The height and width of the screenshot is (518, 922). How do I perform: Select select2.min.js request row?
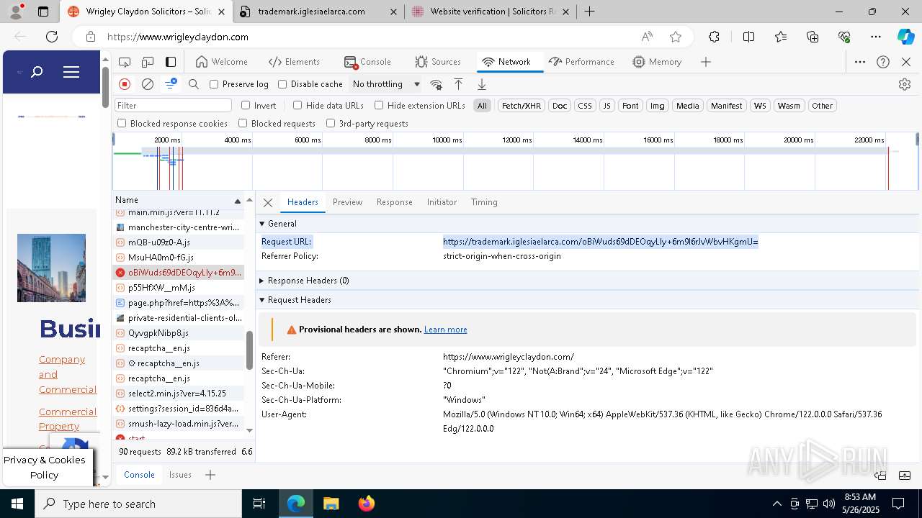178,394
